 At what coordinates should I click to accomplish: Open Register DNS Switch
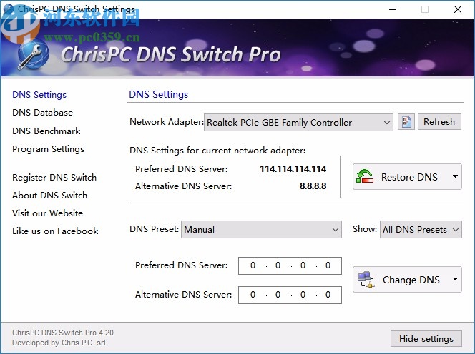54,178
